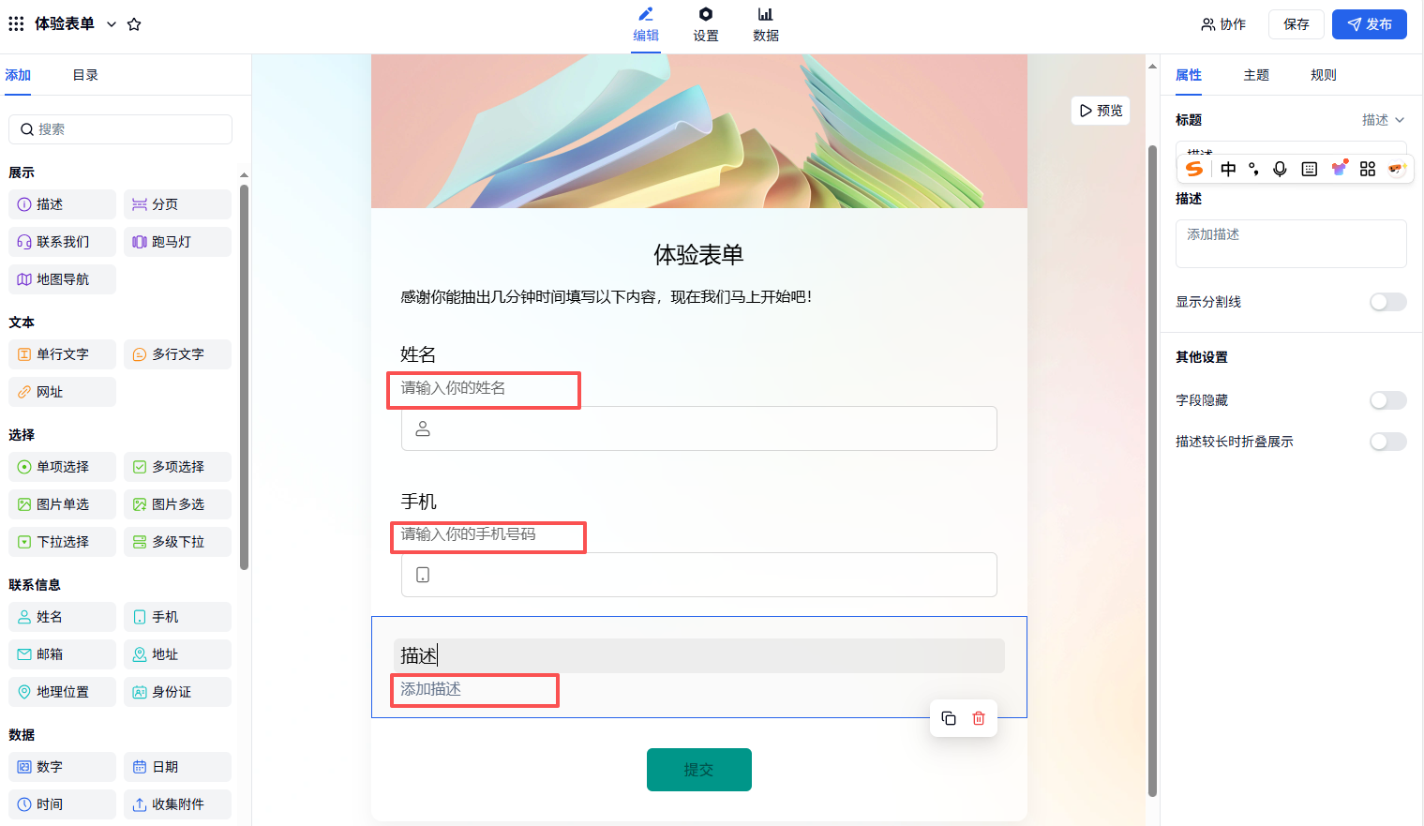1424x826 pixels.
Task: Click the microphone icon on the IME bar
Action: tap(1280, 169)
